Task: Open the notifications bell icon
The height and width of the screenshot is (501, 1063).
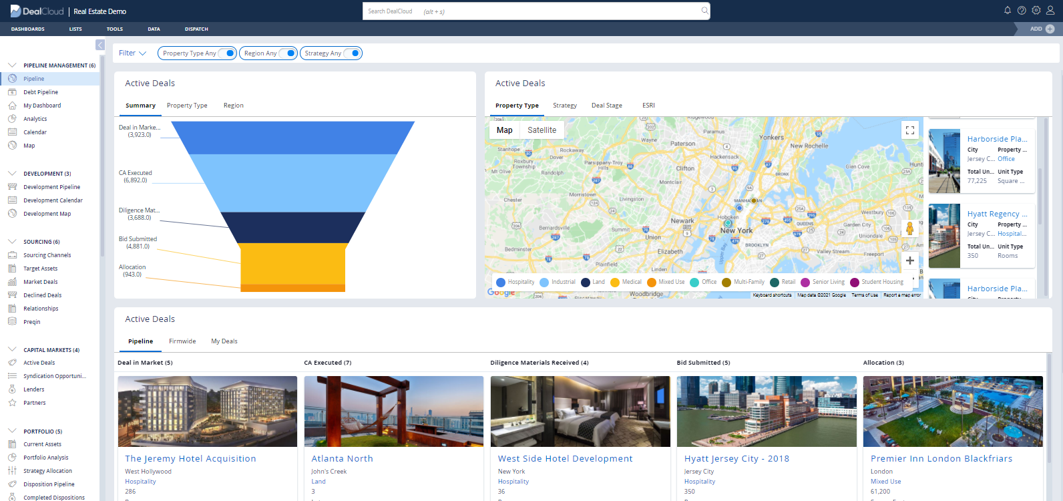Action: coord(1008,11)
